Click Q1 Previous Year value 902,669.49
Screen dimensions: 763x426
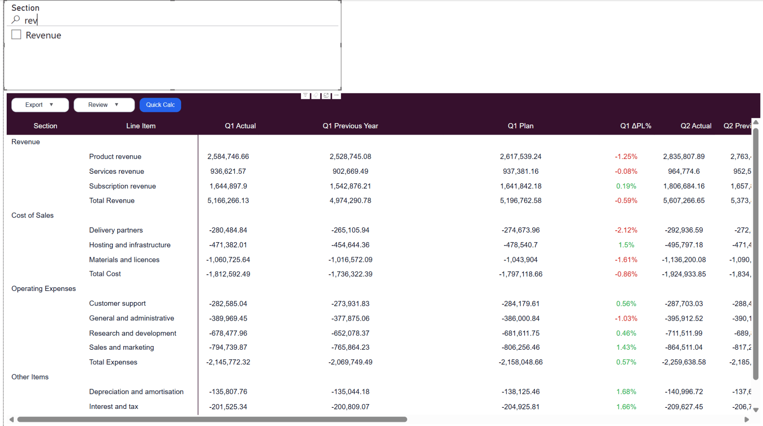click(x=350, y=172)
